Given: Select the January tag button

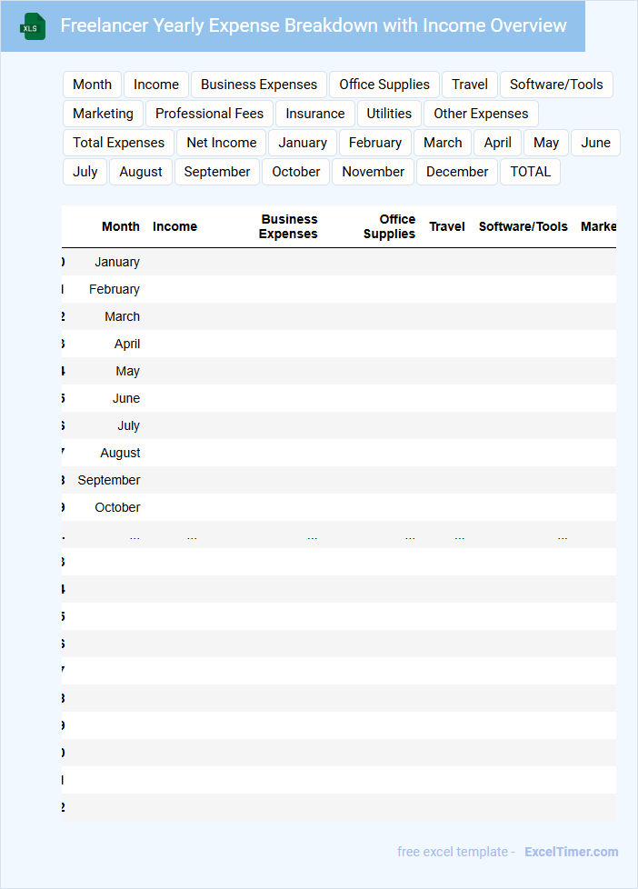Looking at the screenshot, I should (303, 143).
